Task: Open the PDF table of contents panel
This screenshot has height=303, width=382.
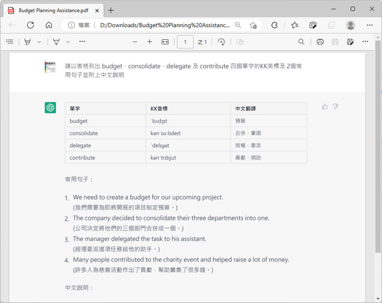Action: 10,42
